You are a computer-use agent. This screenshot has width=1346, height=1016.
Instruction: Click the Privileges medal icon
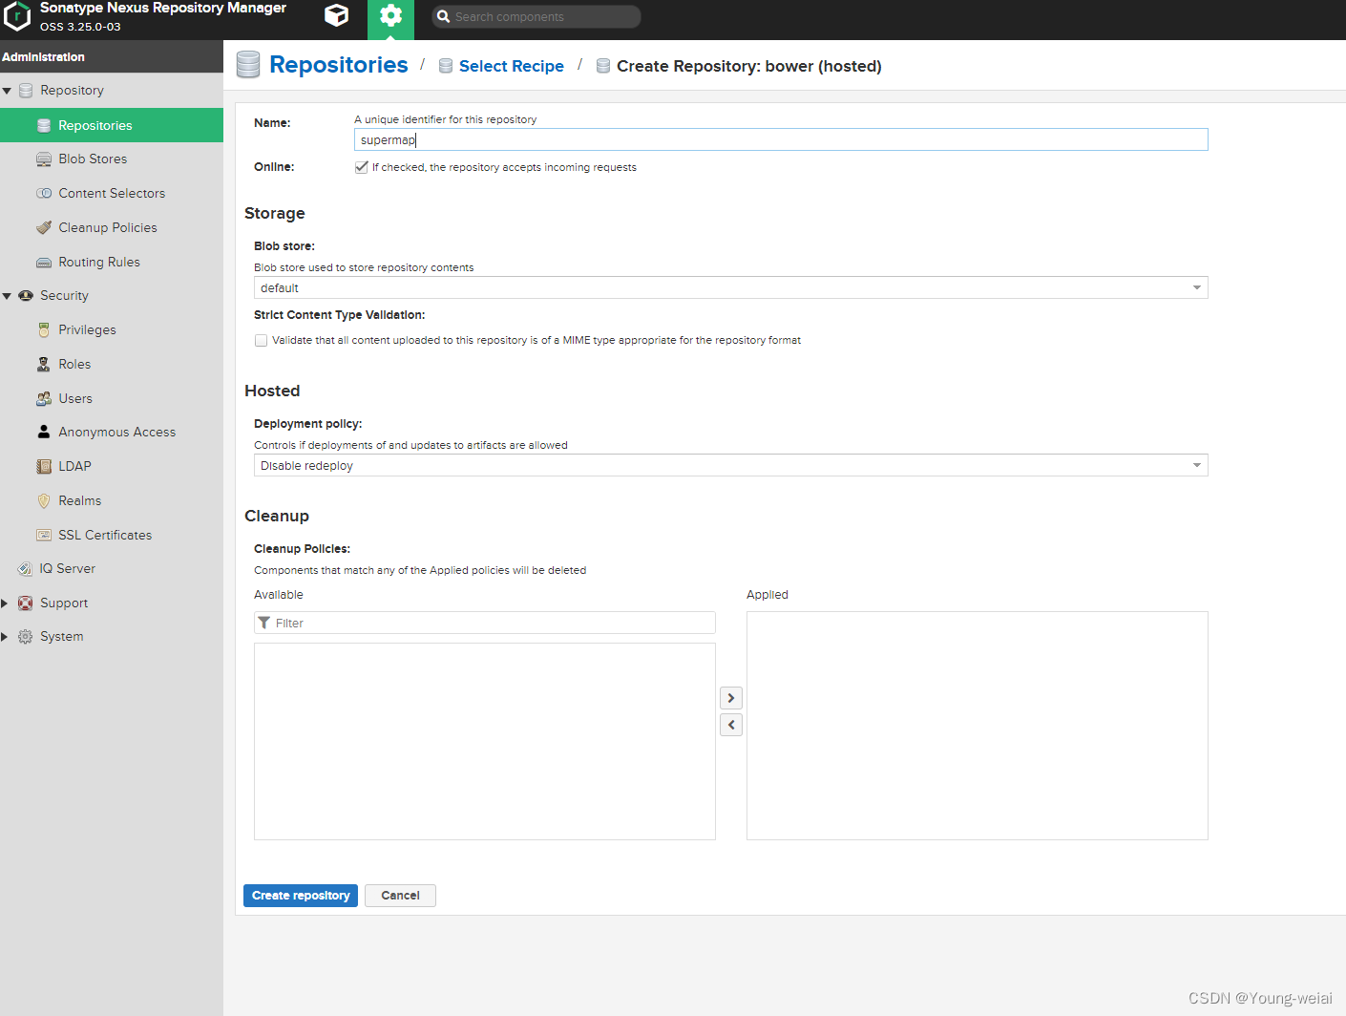(x=44, y=330)
